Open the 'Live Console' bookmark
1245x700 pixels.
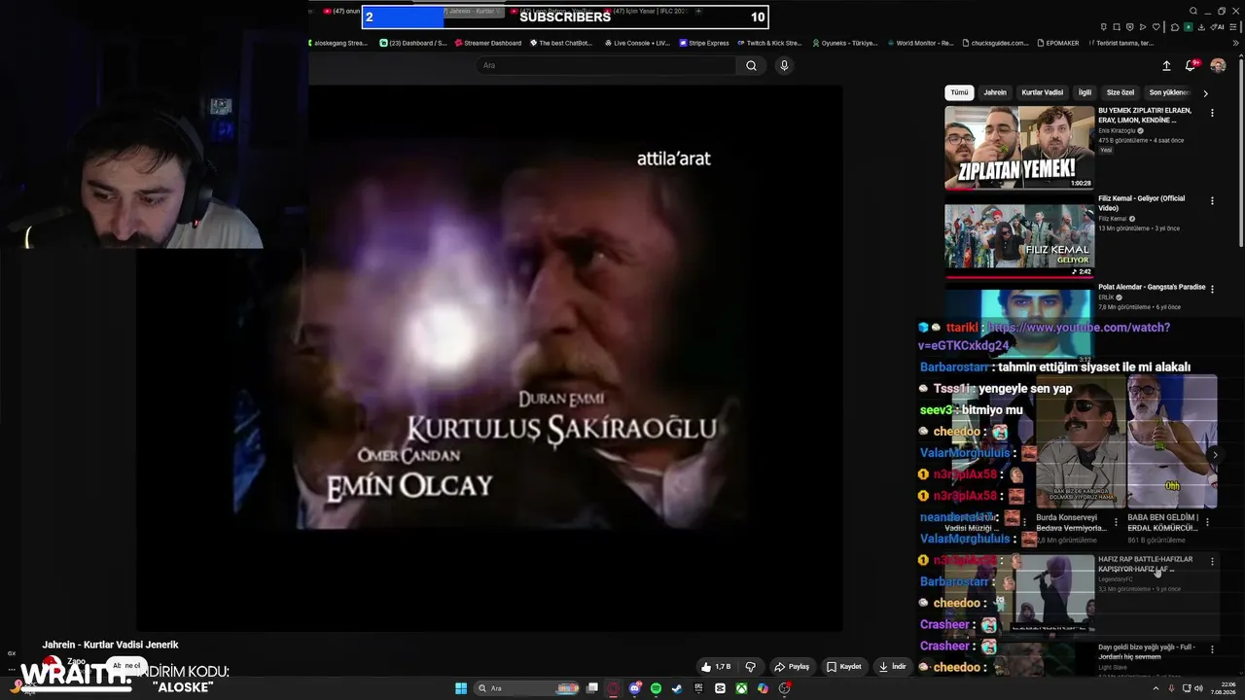pos(637,43)
